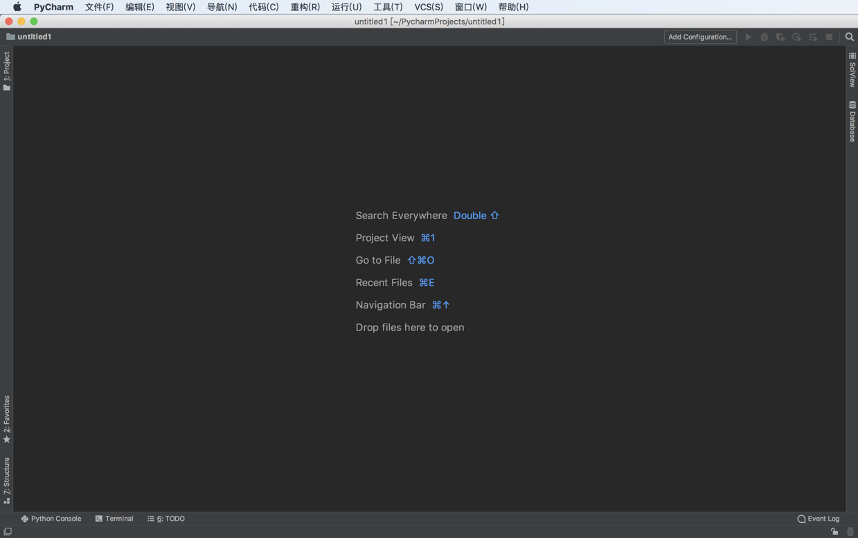Screen dimensions: 858x538
Task: Open the 1: Project tool window
Action: click(7, 71)
